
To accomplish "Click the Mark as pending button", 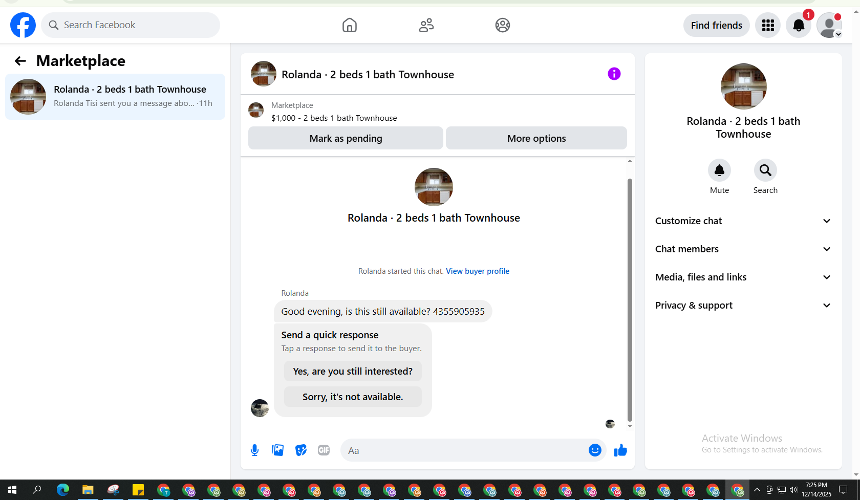I will point(346,138).
